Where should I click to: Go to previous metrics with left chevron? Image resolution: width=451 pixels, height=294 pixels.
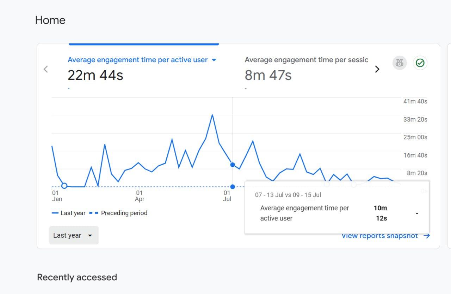click(45, 69)
